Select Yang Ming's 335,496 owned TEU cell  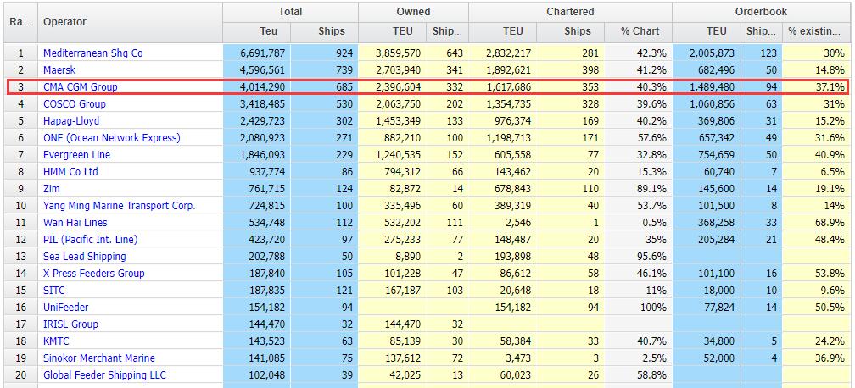pos(393,206)
